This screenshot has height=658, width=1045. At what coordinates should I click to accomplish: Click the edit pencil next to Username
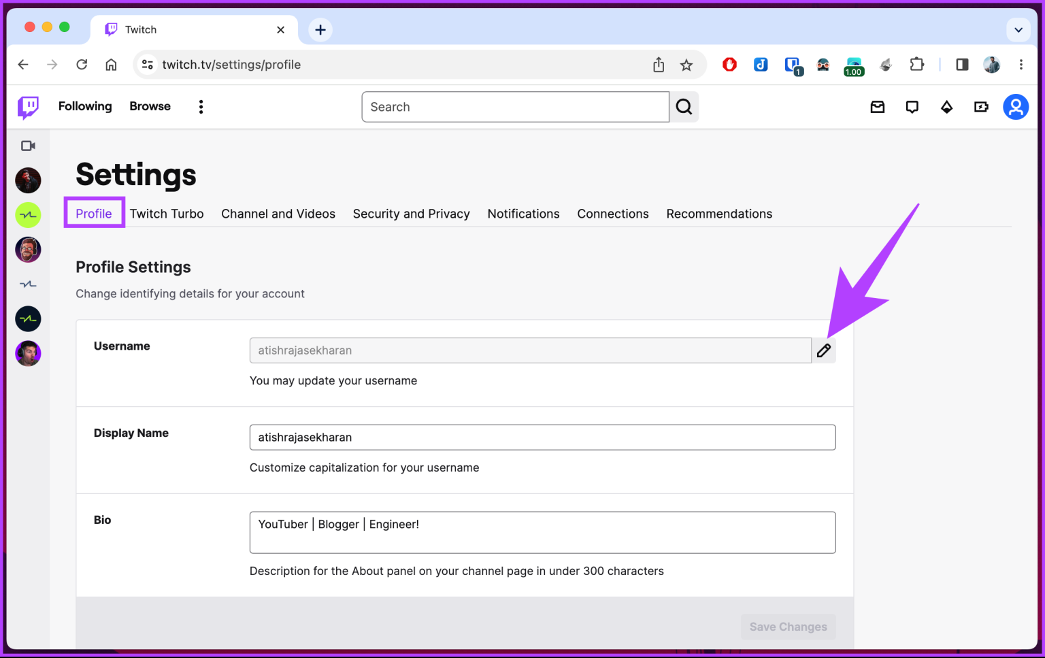824,350
